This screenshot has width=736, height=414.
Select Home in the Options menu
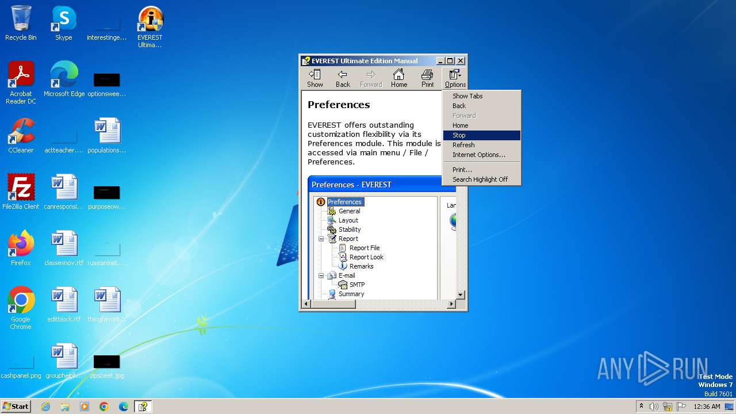click(482, 125)
